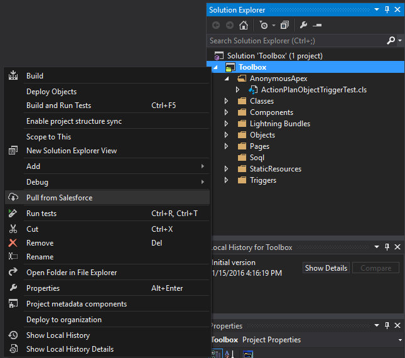The image size is (405, 358).
Task: Click the pending changes filter clock icon
Action: point(264,25)
